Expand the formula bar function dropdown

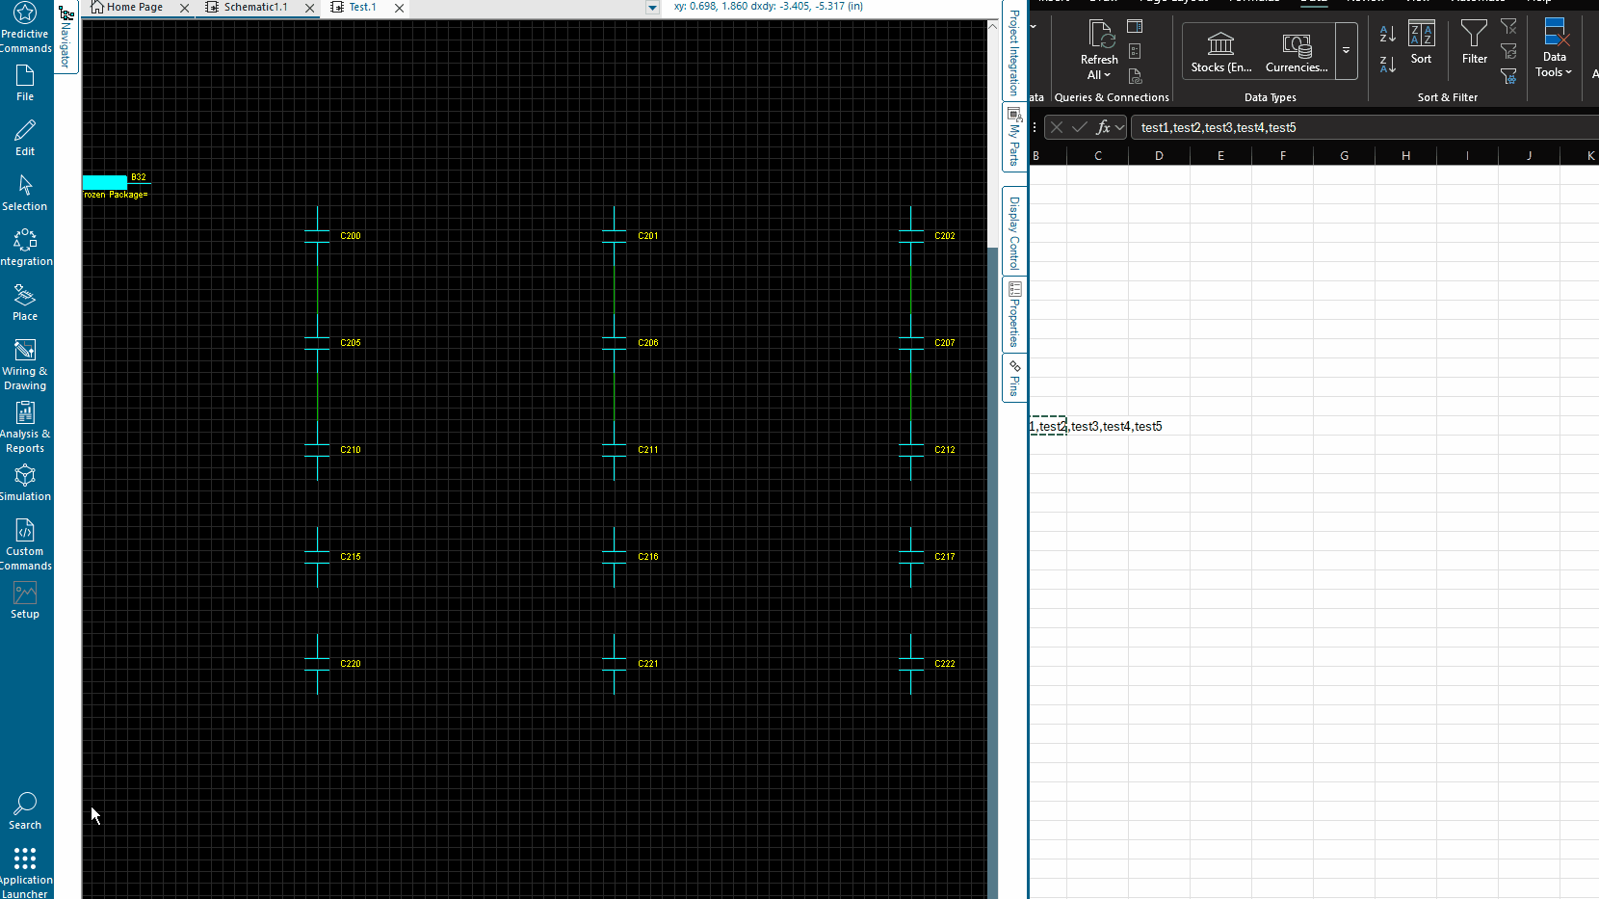coord(1120,127)
